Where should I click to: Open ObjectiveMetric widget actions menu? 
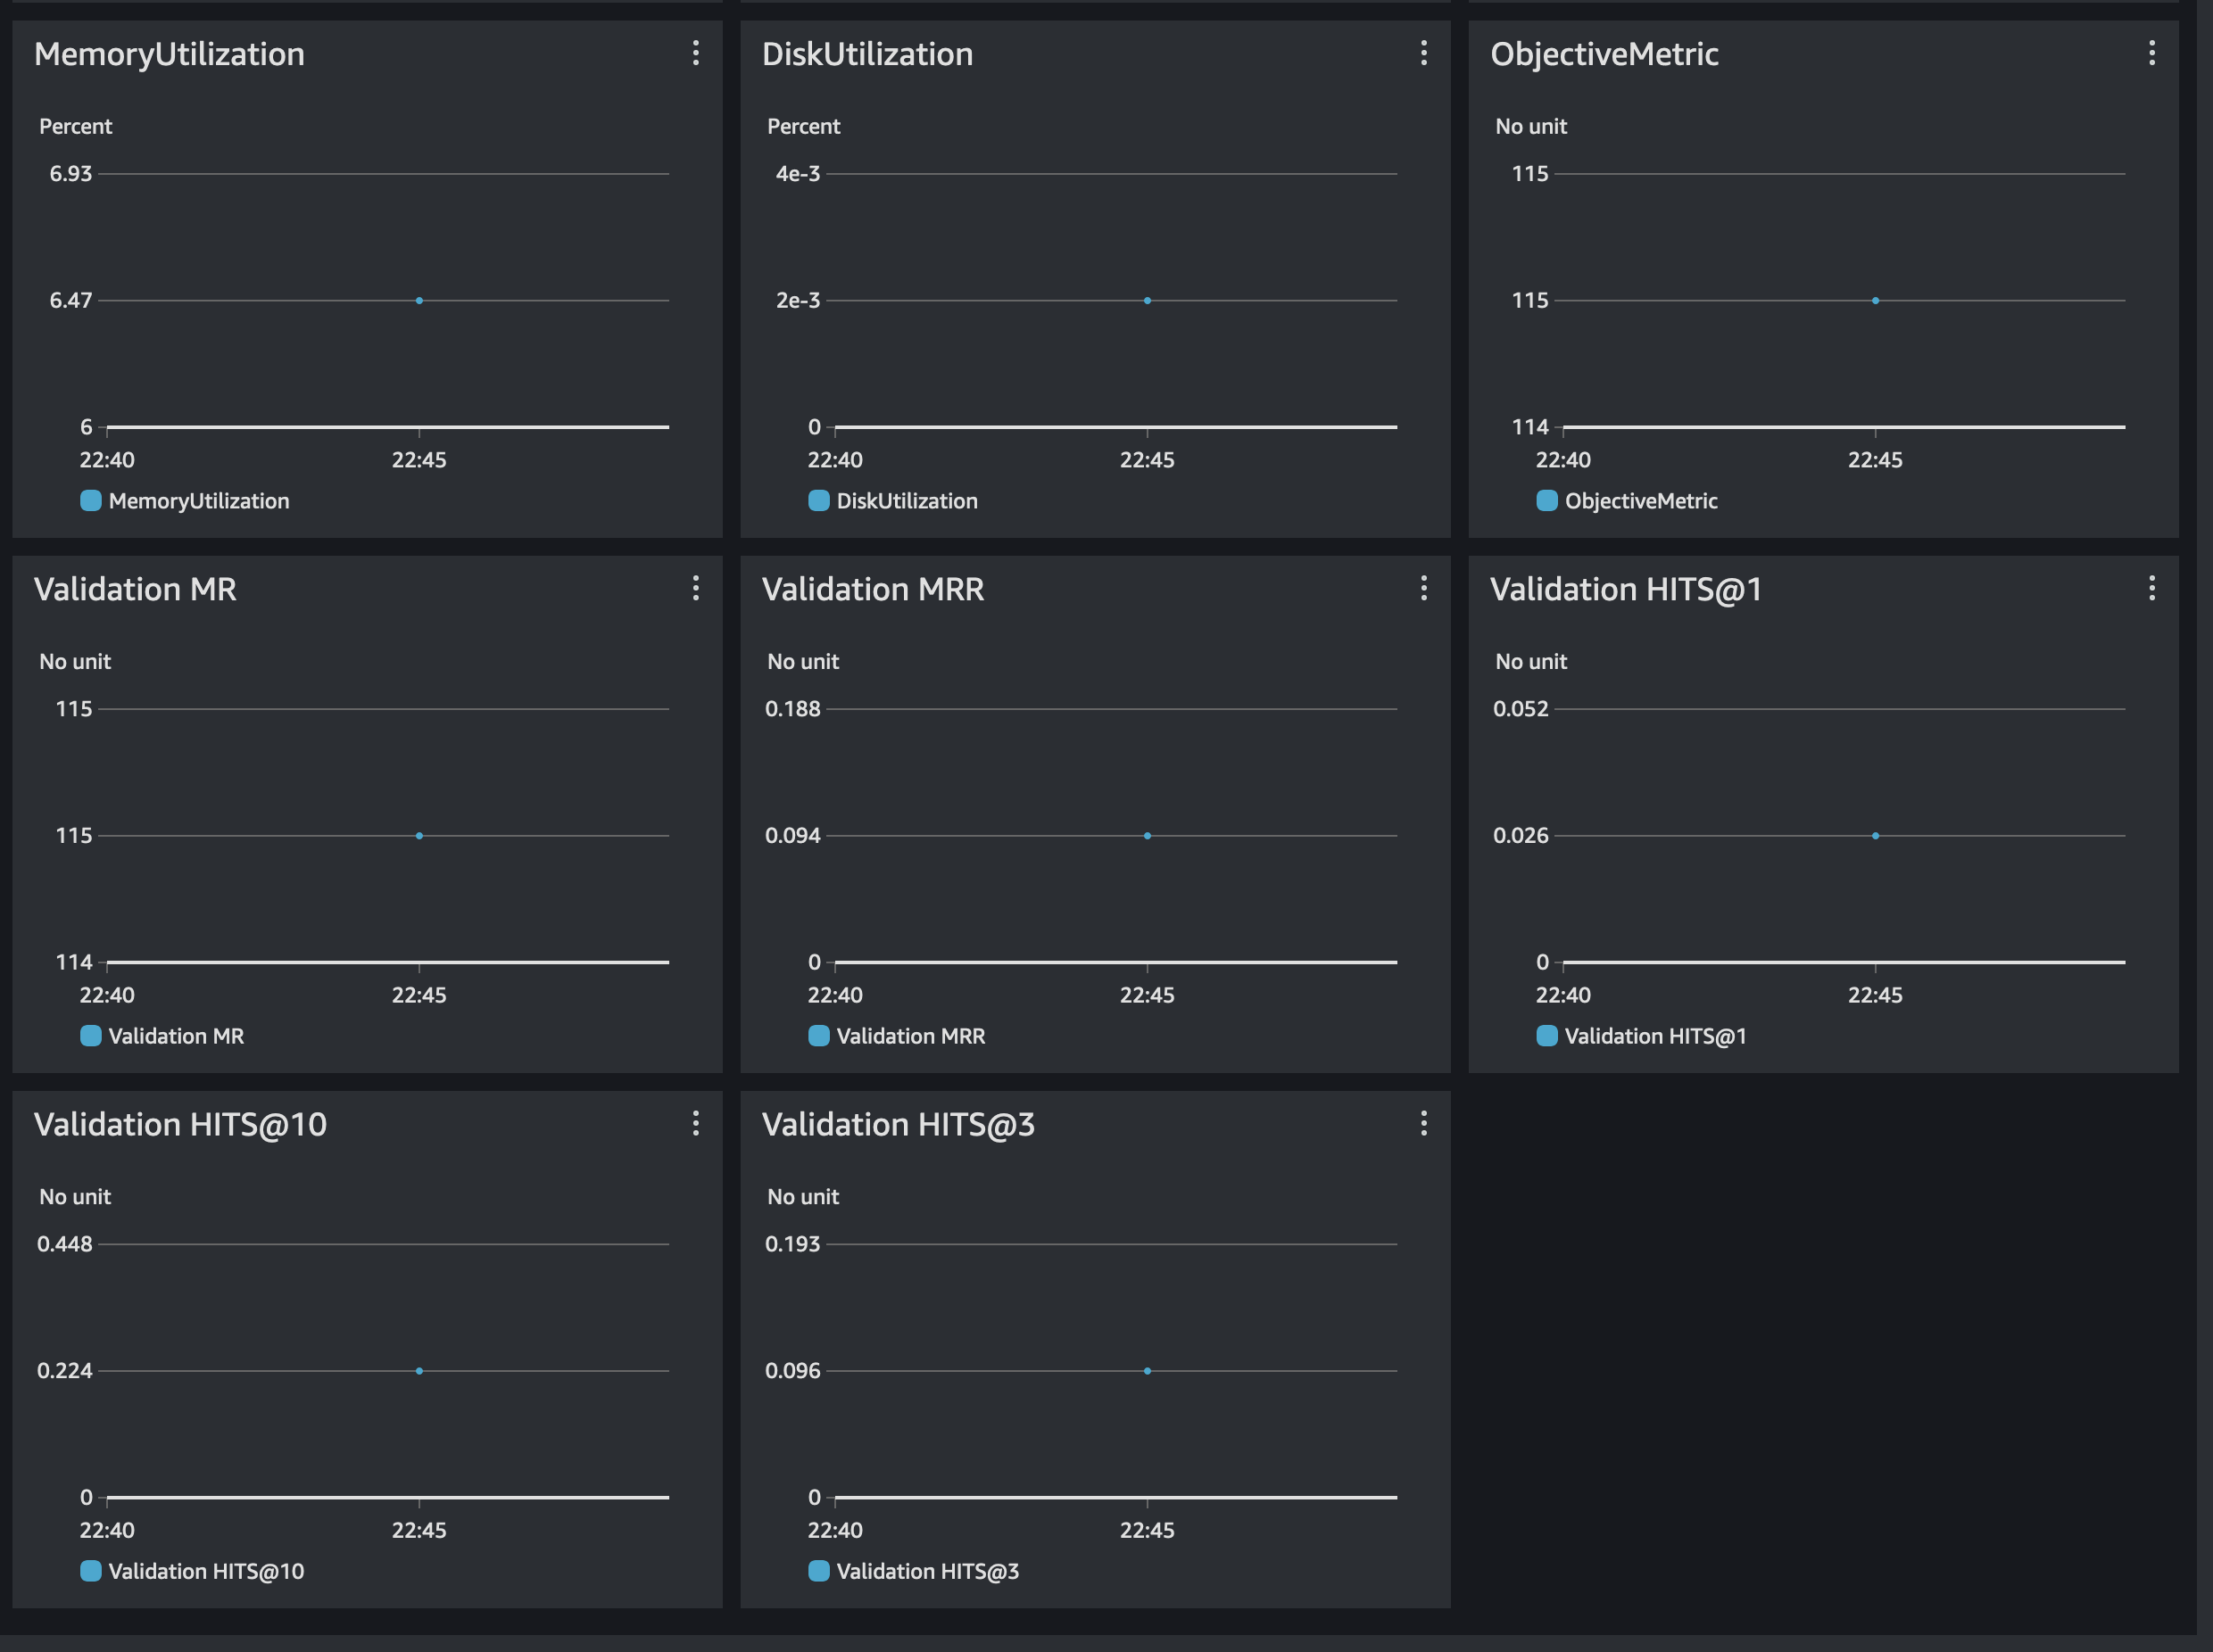pos(2152,53)
